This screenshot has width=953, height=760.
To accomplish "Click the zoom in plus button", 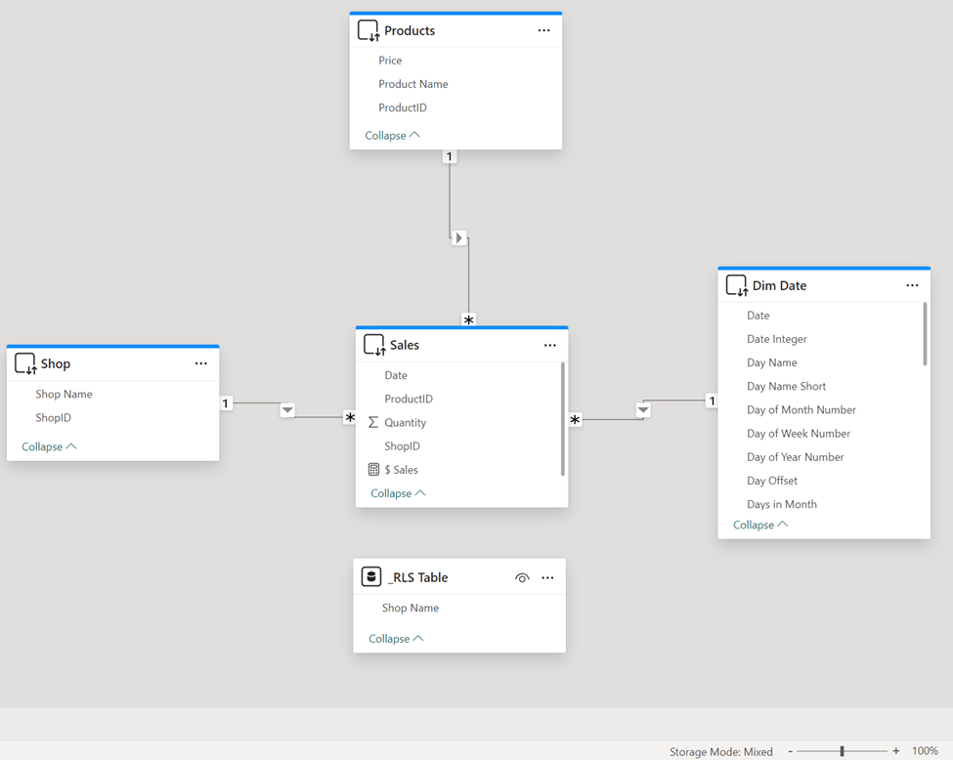I will (x=896, y=751).
